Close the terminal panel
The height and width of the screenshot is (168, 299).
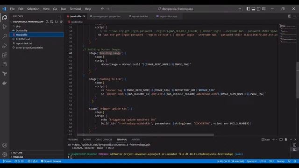coord(295,140)
